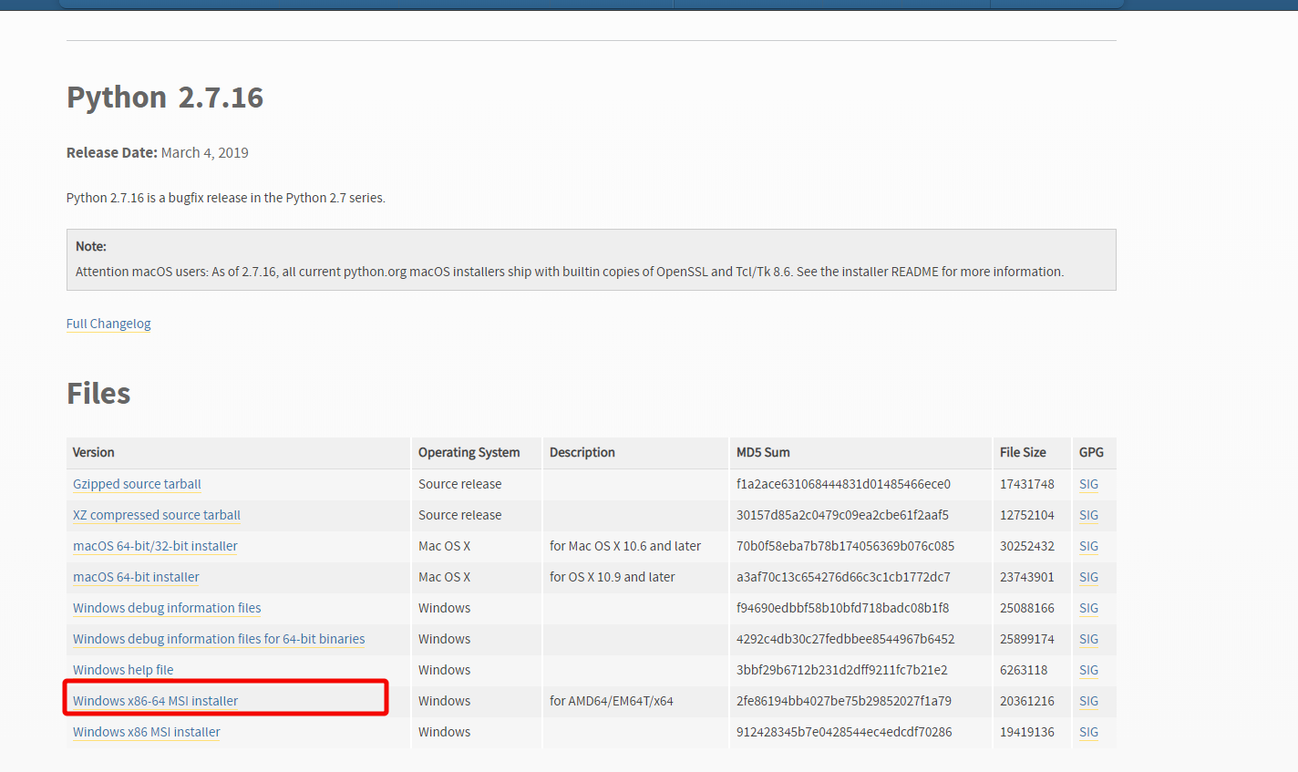Click the Operating System column header
This screenshot has height=772, width=1298.
(x=469, y=452)
